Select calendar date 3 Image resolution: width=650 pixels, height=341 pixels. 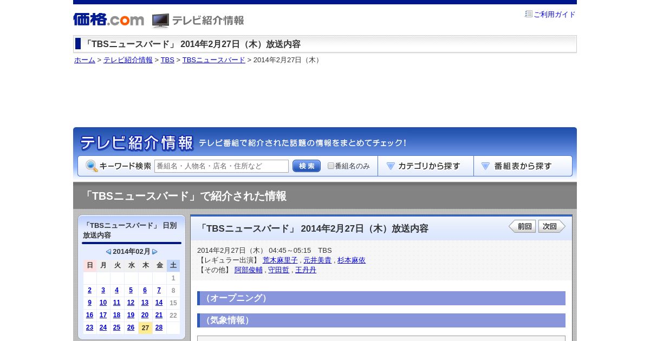click(x=103, y=290)
